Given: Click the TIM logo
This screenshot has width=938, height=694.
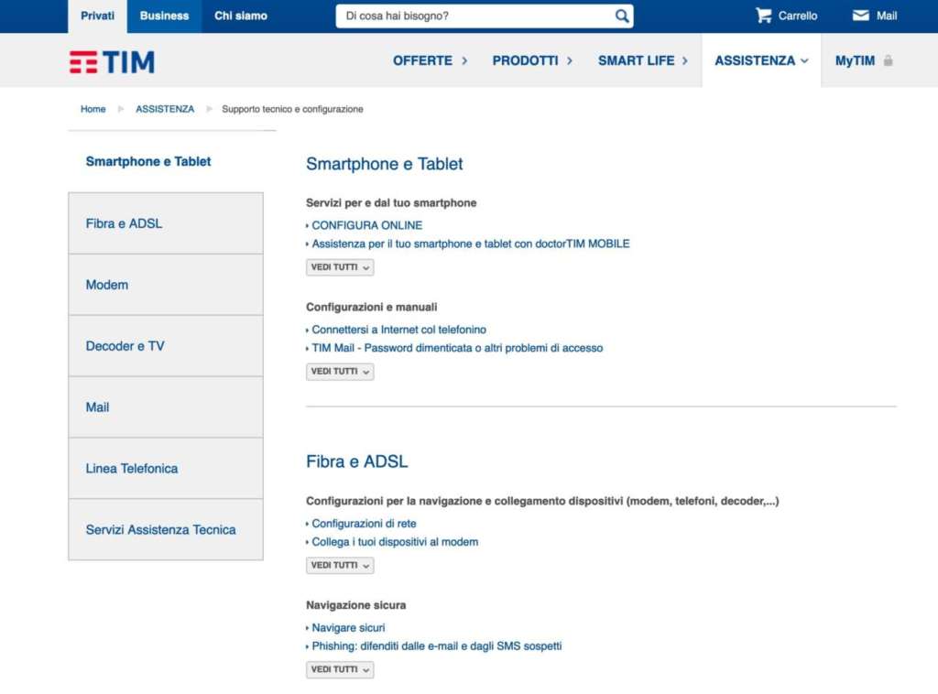Looking at the screenshot, I should point(112,61).
